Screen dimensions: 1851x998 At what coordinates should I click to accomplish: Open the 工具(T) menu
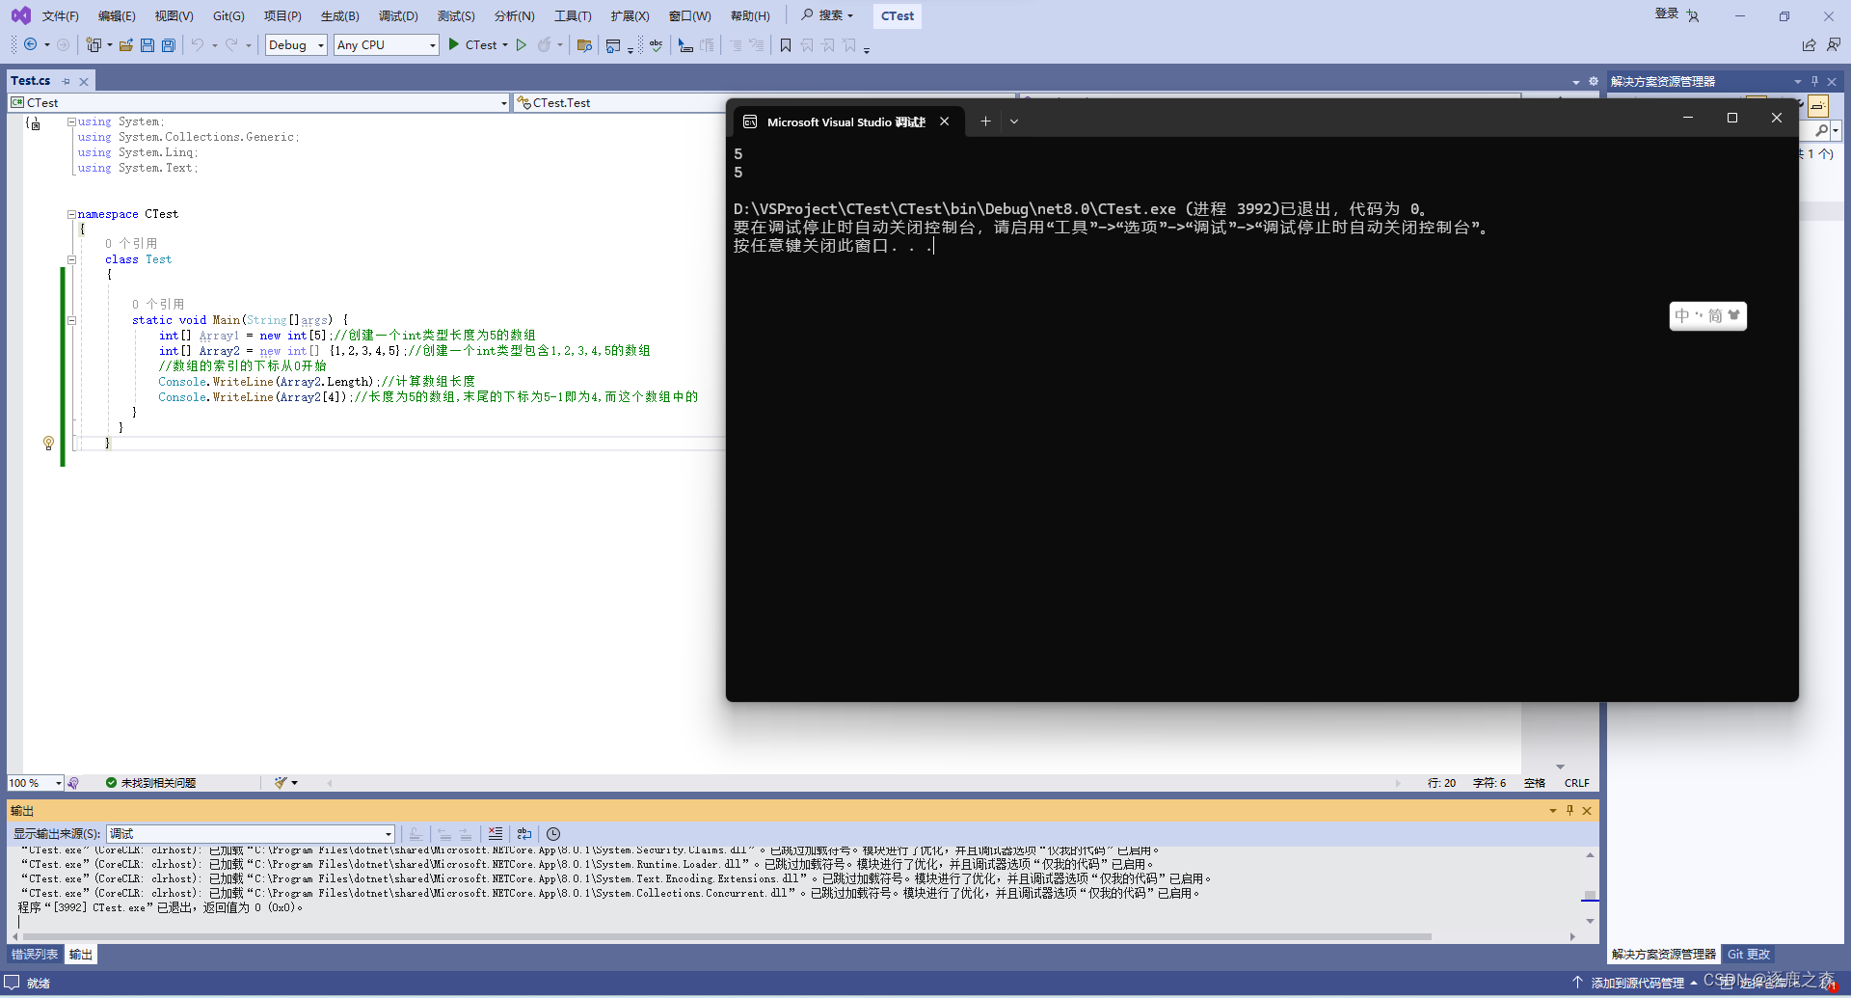point(573,15)
